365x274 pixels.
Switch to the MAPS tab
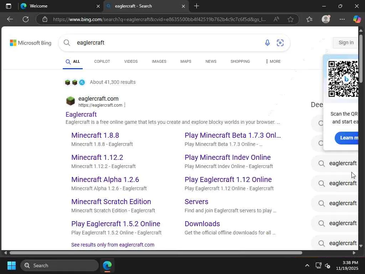[x=186, y=61]
